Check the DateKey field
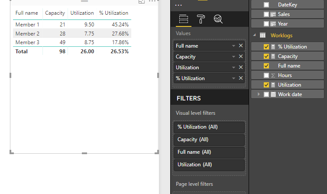 click(x=266, y=5)
